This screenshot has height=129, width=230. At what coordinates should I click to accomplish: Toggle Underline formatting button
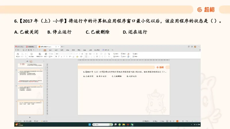coord(62,56)
